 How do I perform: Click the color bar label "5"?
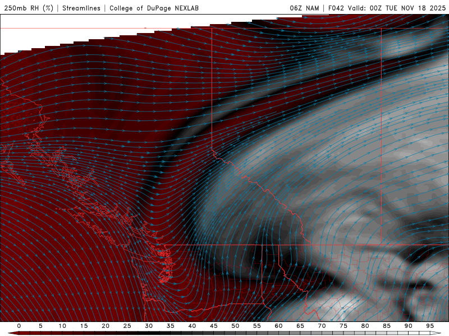tap(40, 326)
